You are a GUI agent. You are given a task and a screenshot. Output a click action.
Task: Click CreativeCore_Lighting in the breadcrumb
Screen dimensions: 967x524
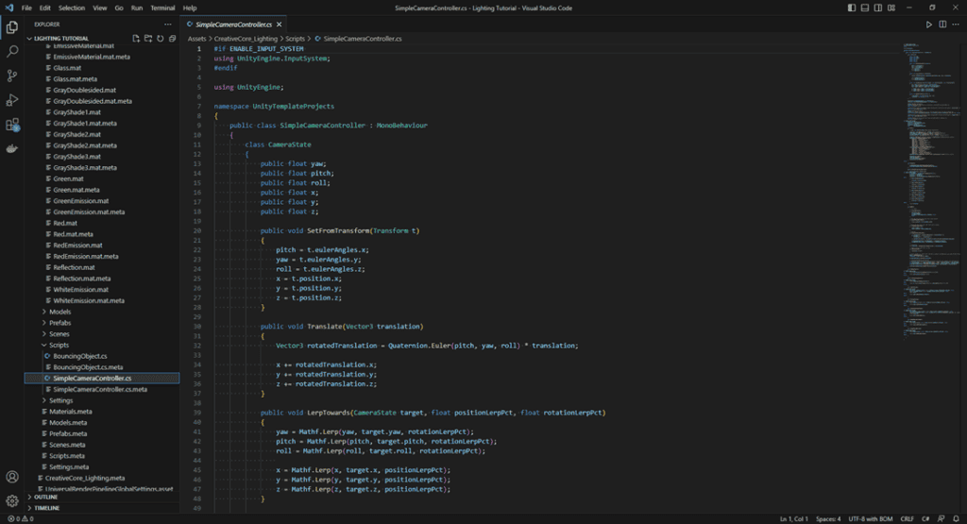coord(246,39)
